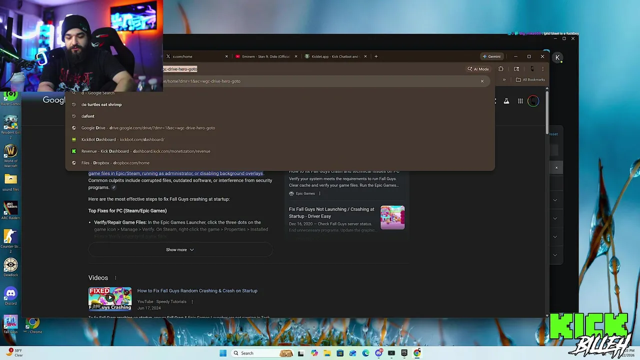Open the weather widget on the taskbar
The image size is (640, 360).
pos(14,353)
